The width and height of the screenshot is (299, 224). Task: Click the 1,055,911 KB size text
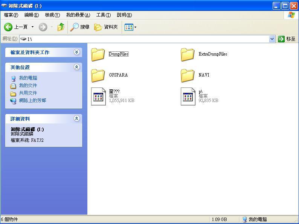tap(122, 101)
